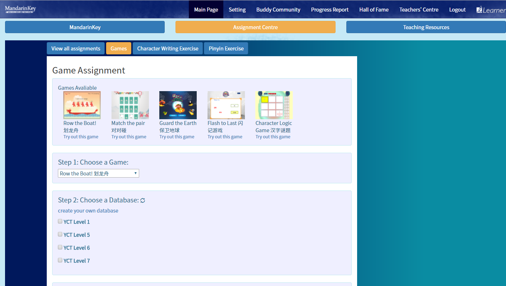Open the Choose a Game dropdown
Viewport: 506px width, 286px height.
pyautogui.click(x=99, y=173)
